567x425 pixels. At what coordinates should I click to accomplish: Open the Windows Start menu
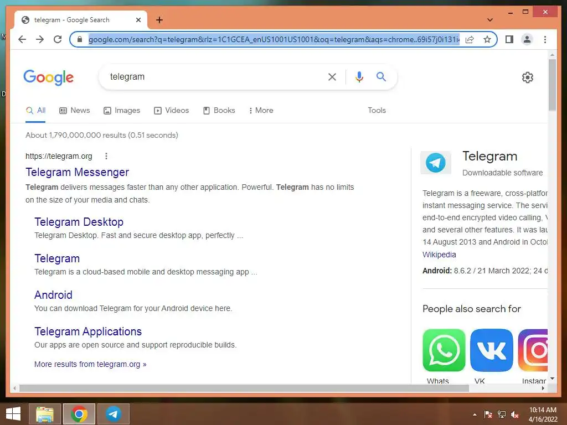[13, 414]
